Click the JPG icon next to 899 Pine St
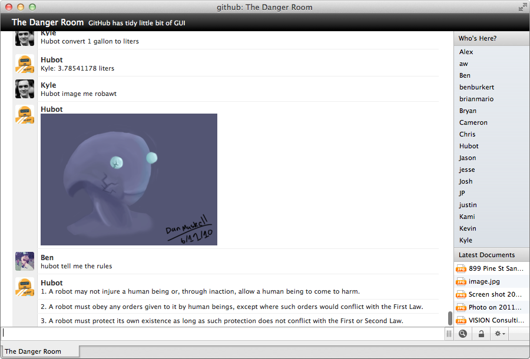Screen dimensions: 530x359 [461, 268]
